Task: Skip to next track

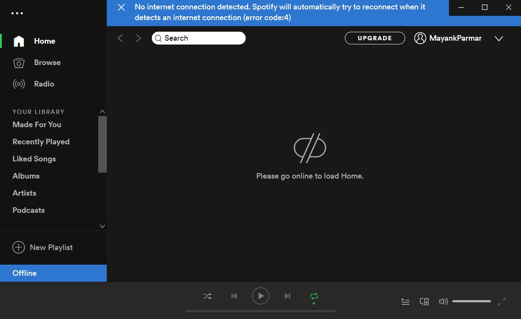Action: click(x=288, y=296)
